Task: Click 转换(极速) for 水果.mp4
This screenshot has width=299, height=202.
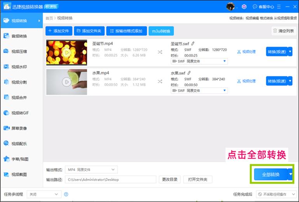Action: (x=277, y=81)
